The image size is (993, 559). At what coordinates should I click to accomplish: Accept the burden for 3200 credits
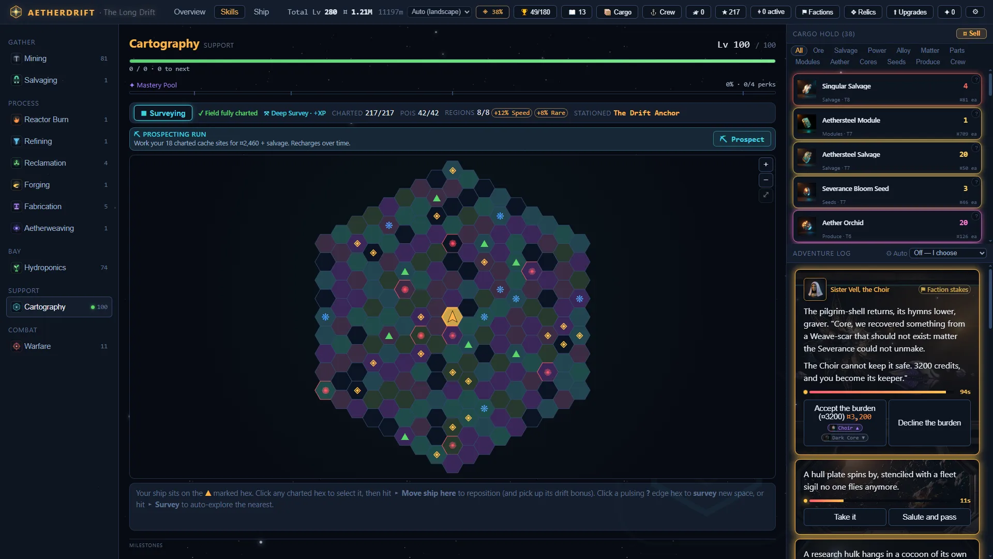[x=845, y=423]
